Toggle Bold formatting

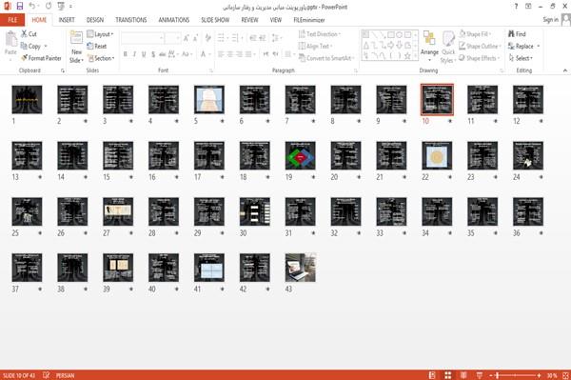[x=125, y=54]
